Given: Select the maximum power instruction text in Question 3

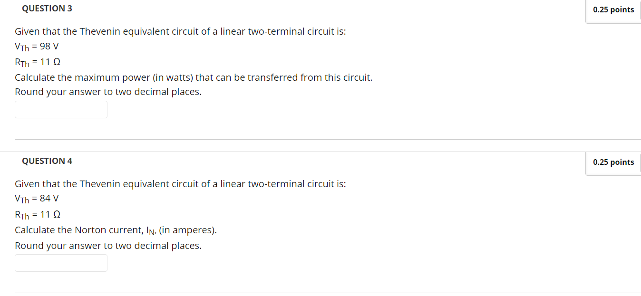Looking at the screenshot, I should pos(193,77).
